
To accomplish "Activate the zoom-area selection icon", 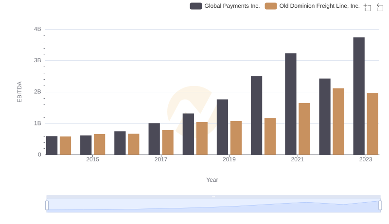I will 368,7.
